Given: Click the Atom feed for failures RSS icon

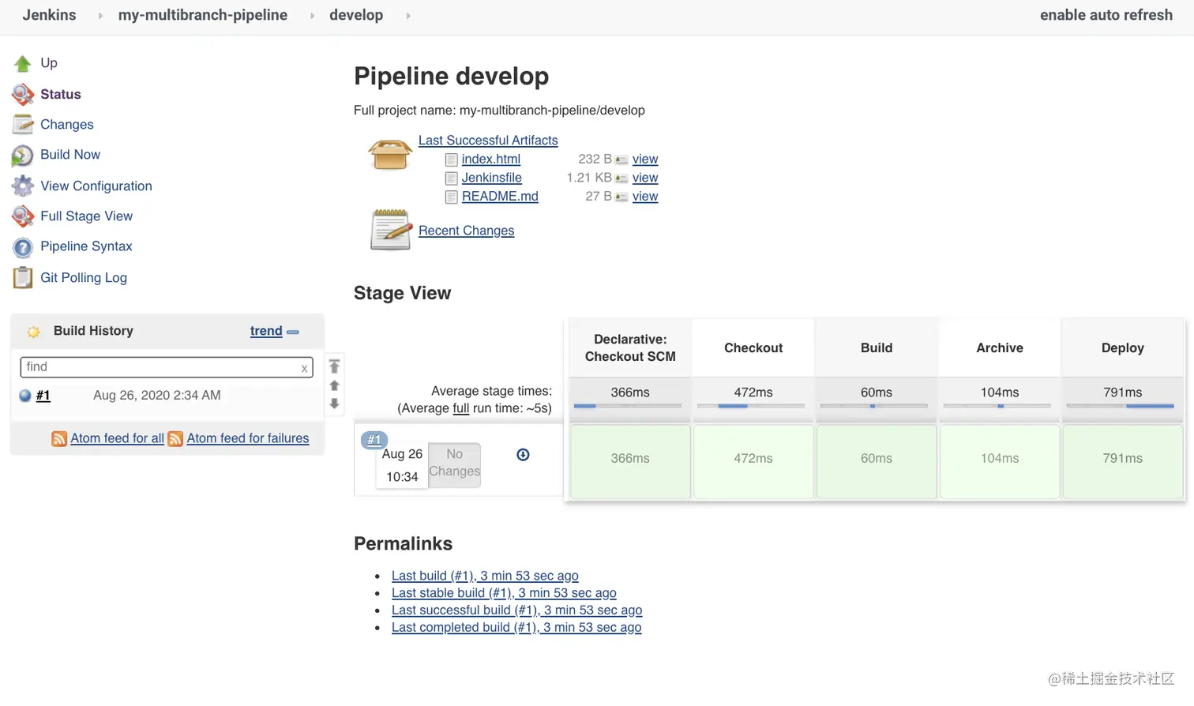Looking at the screenshot, I should click(x=175, y=439).
